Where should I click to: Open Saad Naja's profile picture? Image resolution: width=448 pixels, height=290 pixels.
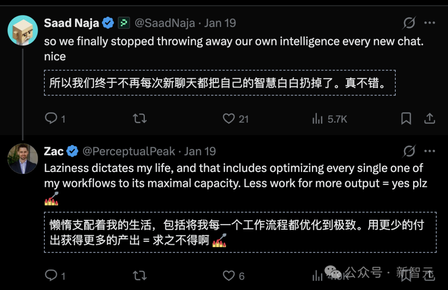(x=23, y=30)
